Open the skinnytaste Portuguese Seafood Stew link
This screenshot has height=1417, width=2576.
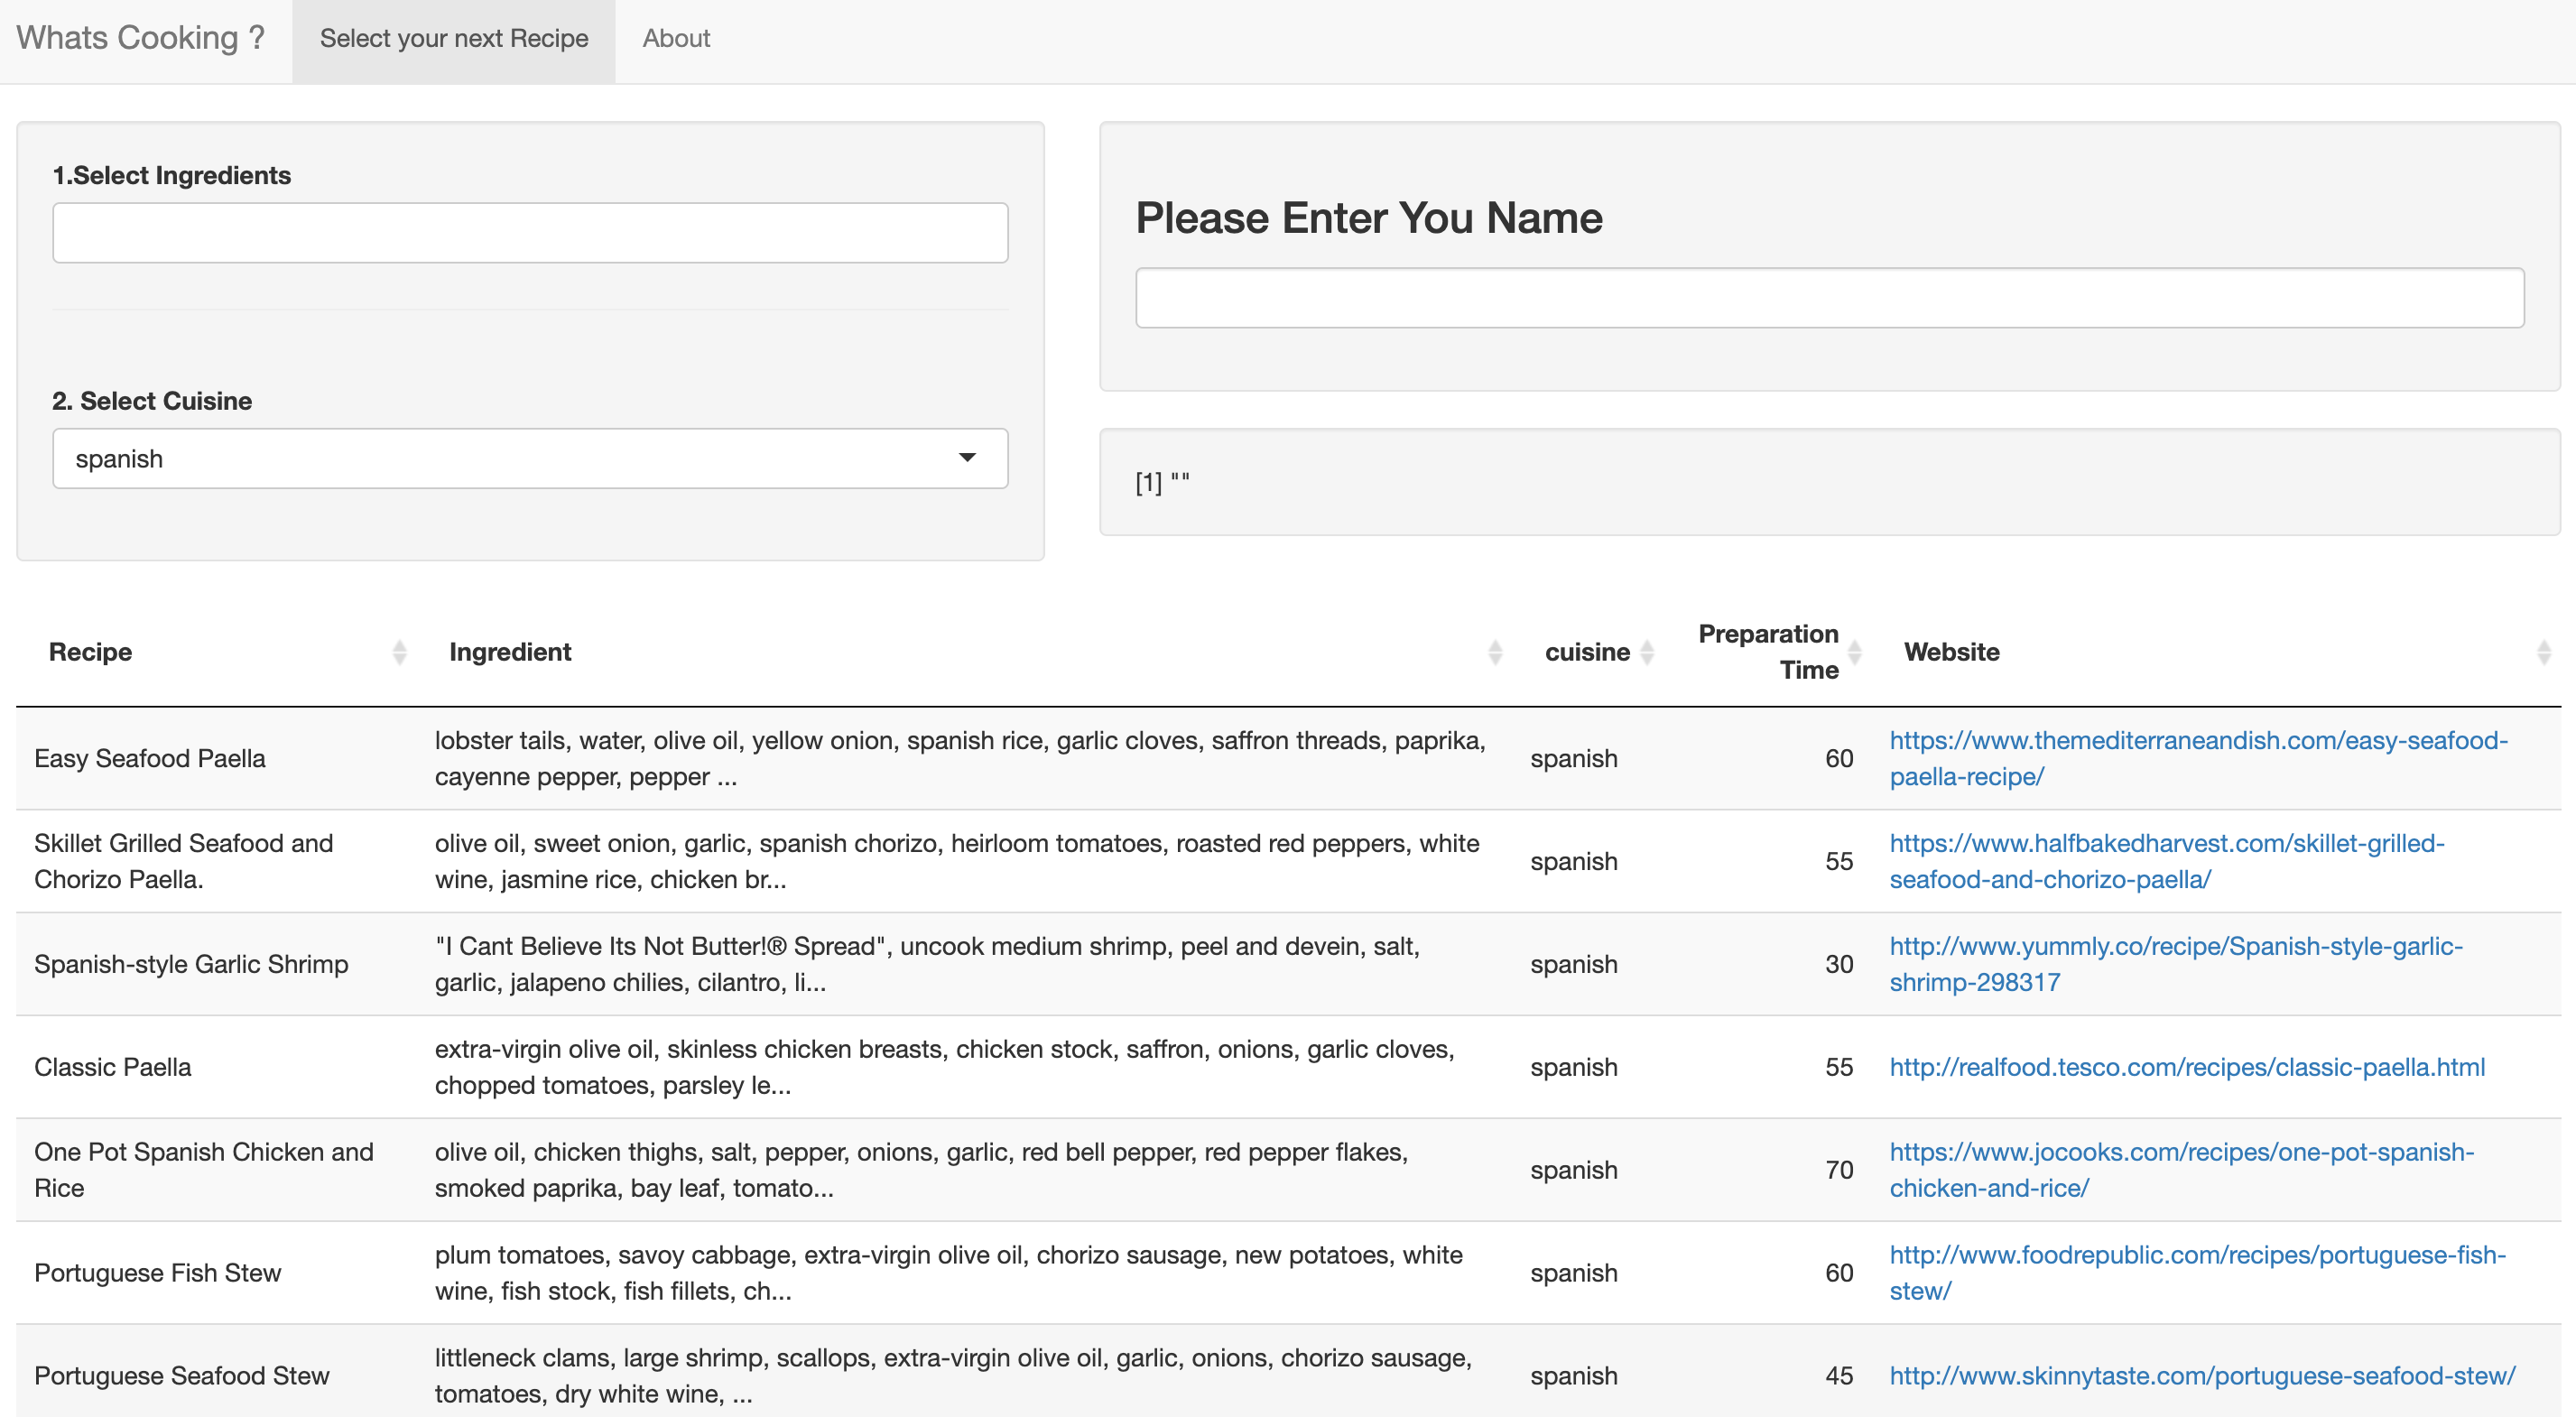(x=2202, y=1376)
